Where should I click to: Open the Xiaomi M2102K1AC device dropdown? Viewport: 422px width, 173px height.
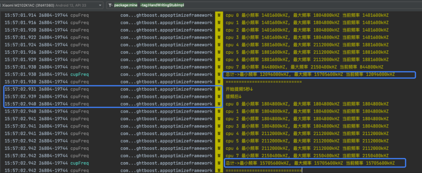(x=51, y=5)
